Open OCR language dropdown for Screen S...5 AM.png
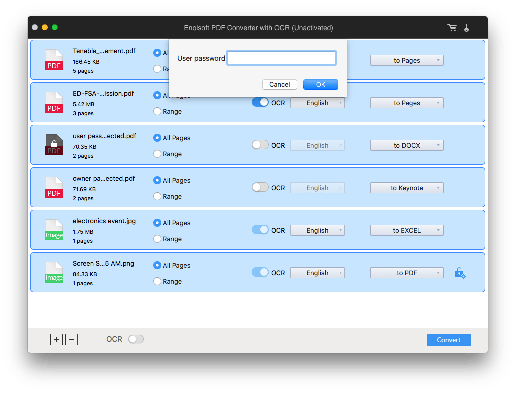This screenshot has width=516, height=393. (x=317, y=273)
